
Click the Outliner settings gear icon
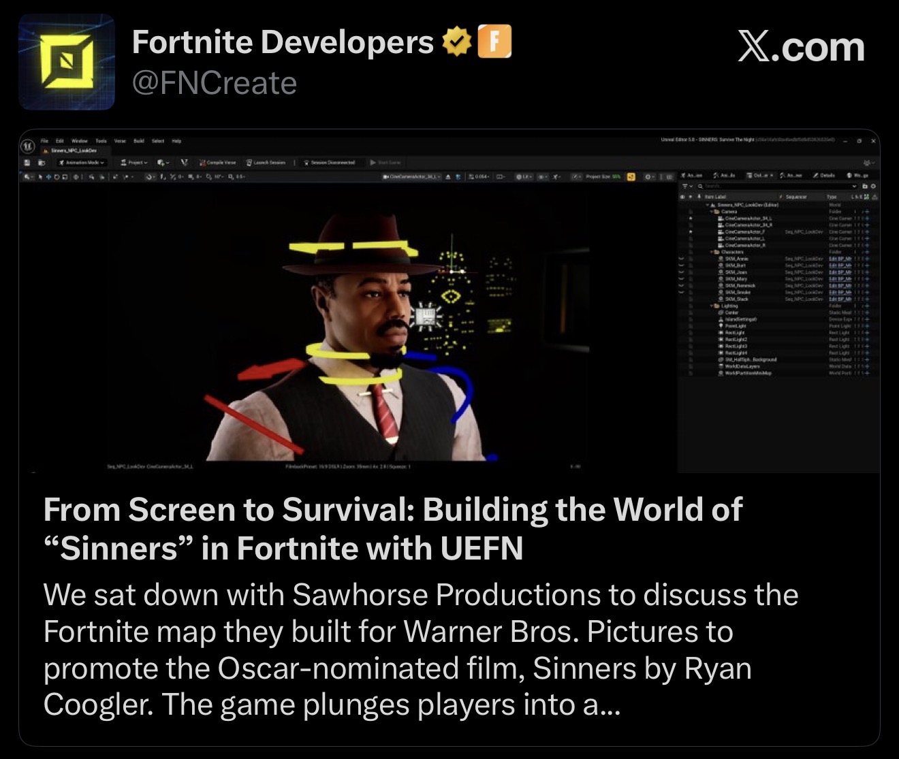[874, 186]
